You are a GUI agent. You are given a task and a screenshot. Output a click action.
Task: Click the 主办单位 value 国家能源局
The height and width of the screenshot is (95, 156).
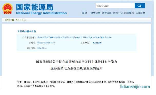coord(97,43)
